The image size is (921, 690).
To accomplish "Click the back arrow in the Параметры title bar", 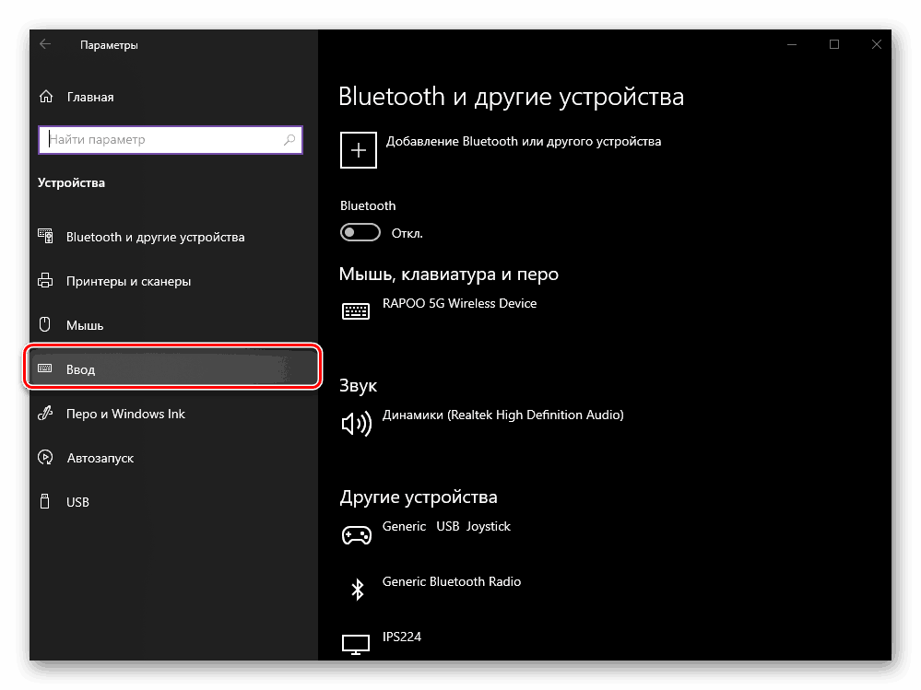I will 45,44.
